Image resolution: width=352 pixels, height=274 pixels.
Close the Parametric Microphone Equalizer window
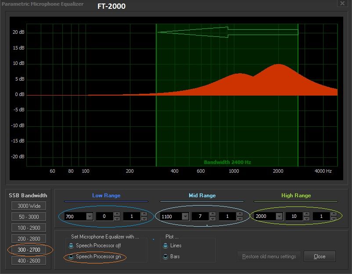pos(342,4)
